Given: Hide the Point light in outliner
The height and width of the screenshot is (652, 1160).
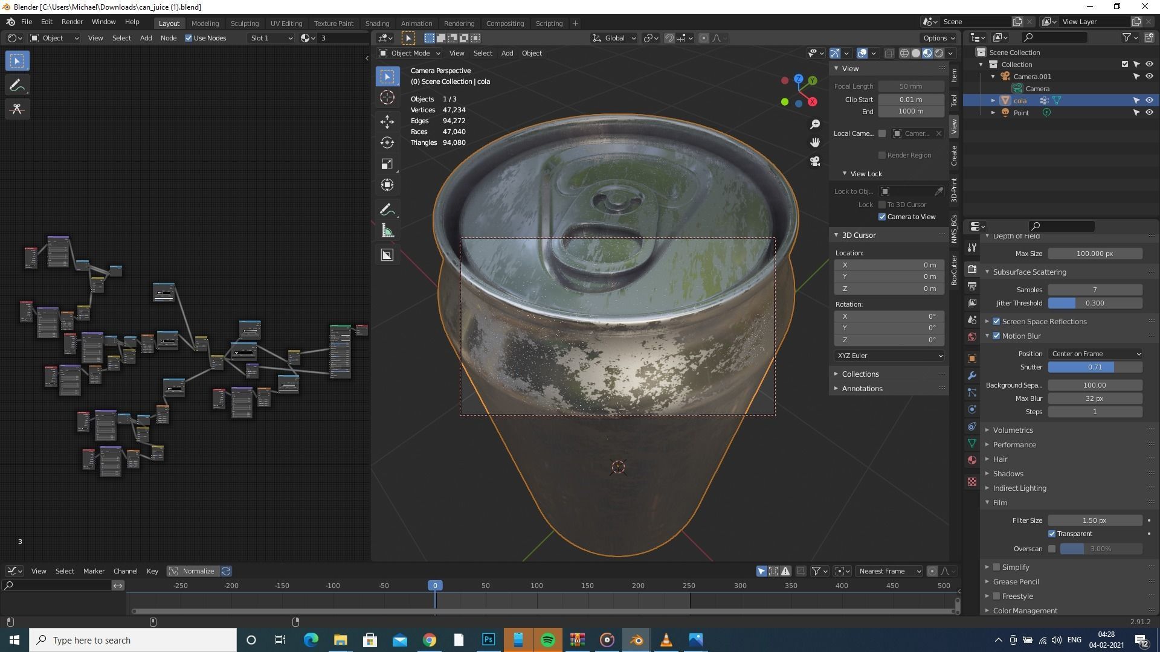Looking at the screenshot, I should (1149, 112).
